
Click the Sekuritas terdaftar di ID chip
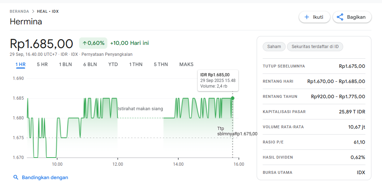pos(315,47)
